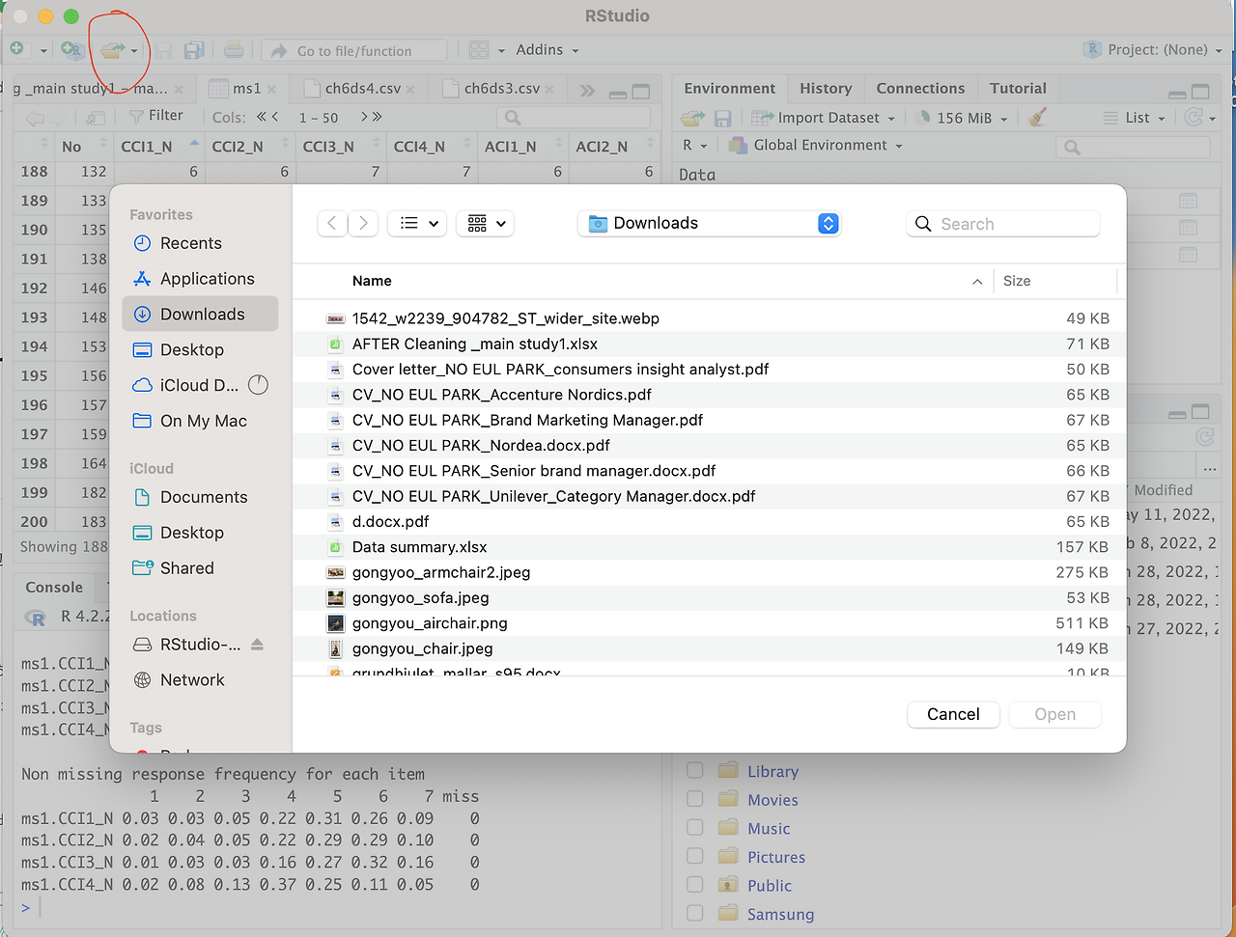The width and height of the screenshot is (1236, 937).
Task: Clear the workspace with the broom icon
Action: point(1034,117)
